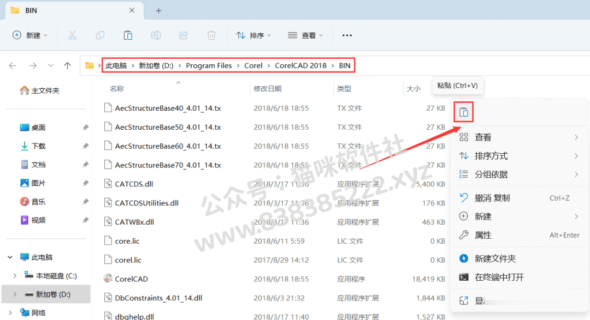Click the Desktop icon in sidebar
The width and height of the screenshot is (590, 320).
tap(25, 128)
